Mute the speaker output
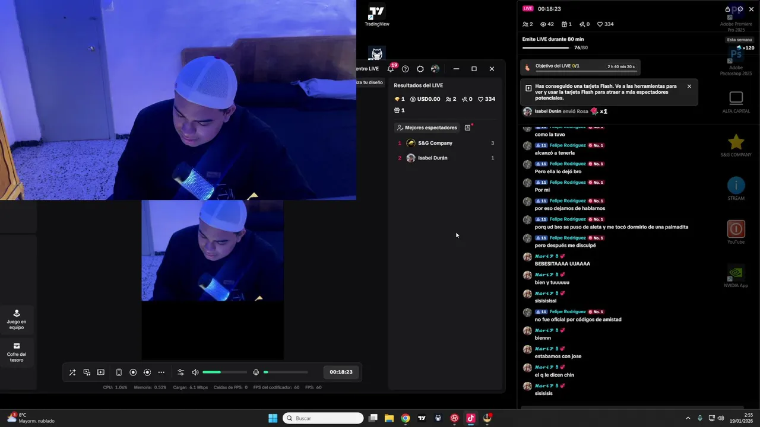 [195, 372]
